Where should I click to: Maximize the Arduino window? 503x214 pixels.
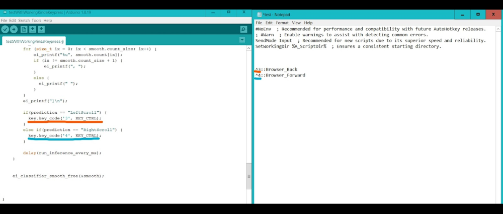click(x=228, y=12)
